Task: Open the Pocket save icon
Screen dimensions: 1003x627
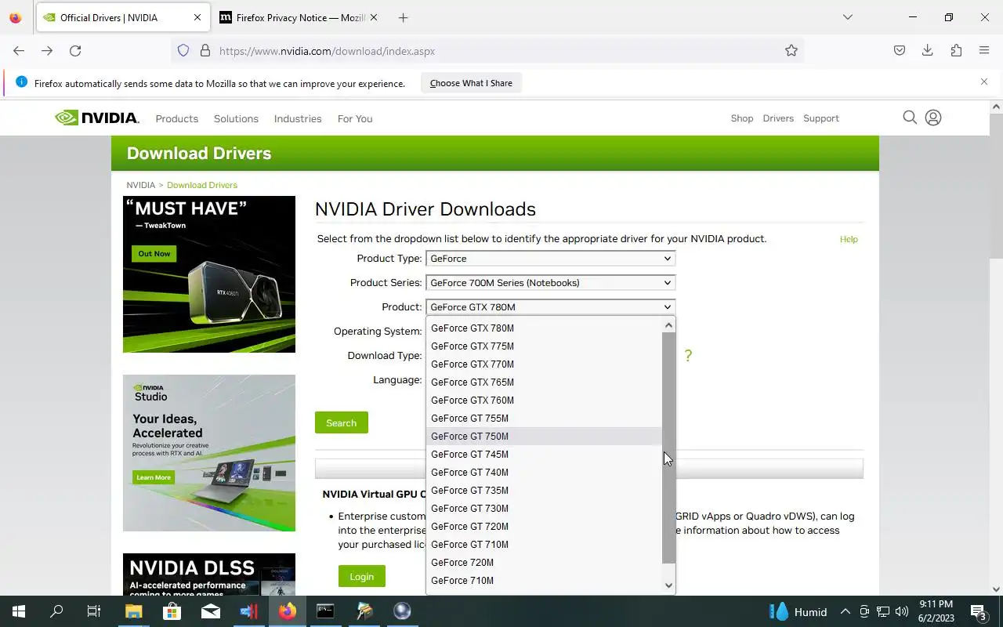Action: click(900, 51)
